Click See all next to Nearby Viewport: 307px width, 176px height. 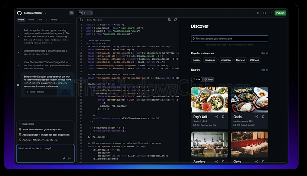coord(265,70)
